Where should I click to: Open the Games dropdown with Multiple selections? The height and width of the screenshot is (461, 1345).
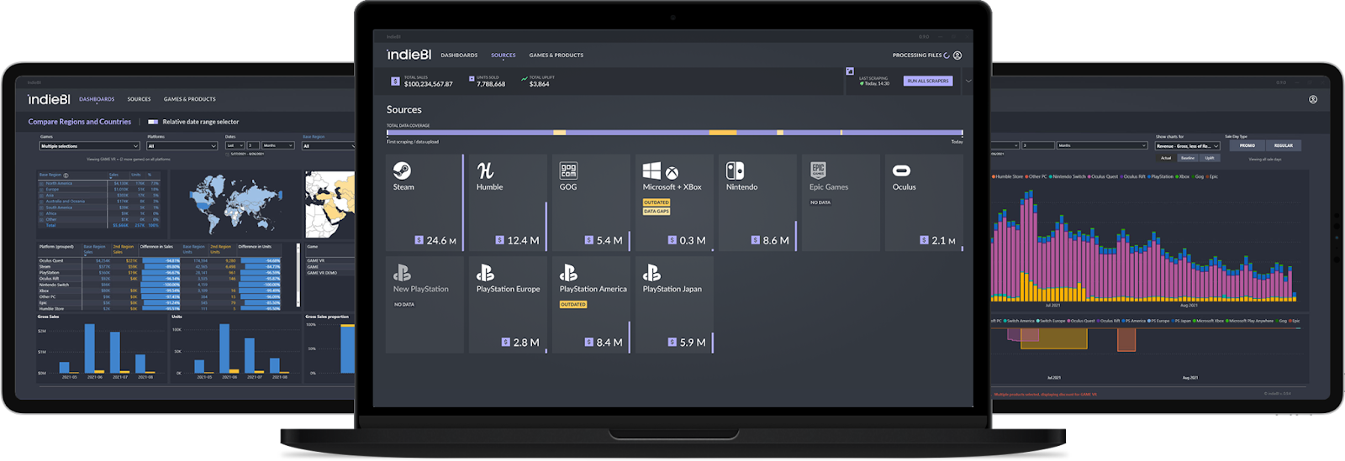coord(89,146)
